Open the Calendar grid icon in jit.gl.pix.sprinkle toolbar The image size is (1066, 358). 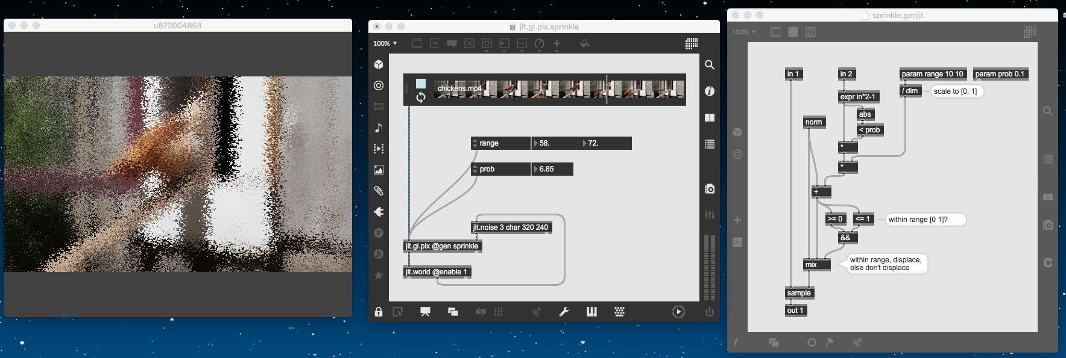pos(692,43)
